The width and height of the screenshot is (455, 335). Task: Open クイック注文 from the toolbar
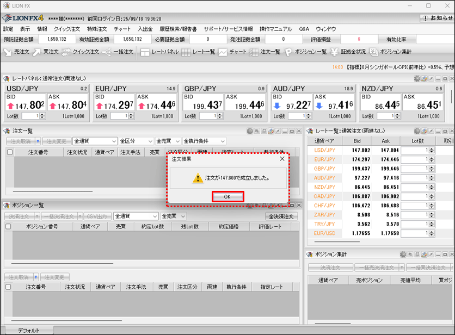(80, 52)
